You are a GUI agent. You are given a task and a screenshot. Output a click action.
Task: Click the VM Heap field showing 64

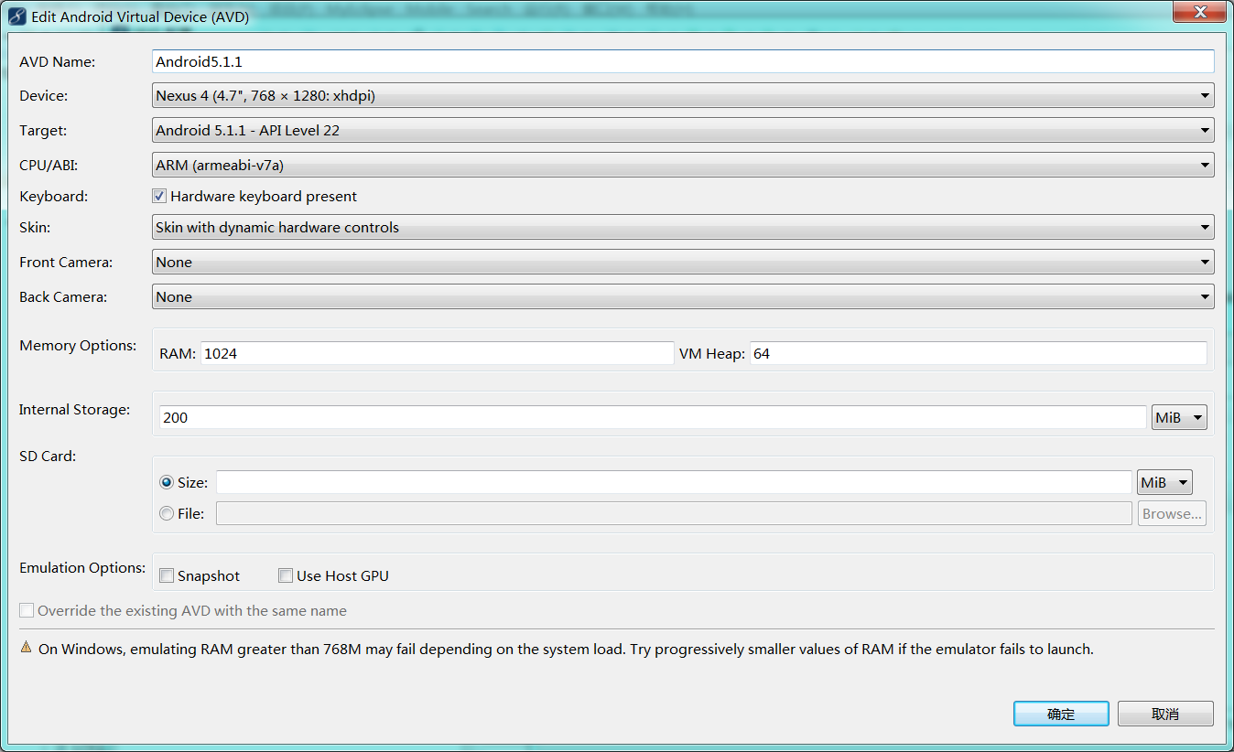pos(978,353)
